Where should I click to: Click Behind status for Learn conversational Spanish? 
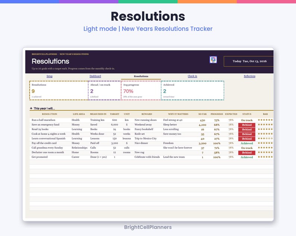(x=247, y=139)
